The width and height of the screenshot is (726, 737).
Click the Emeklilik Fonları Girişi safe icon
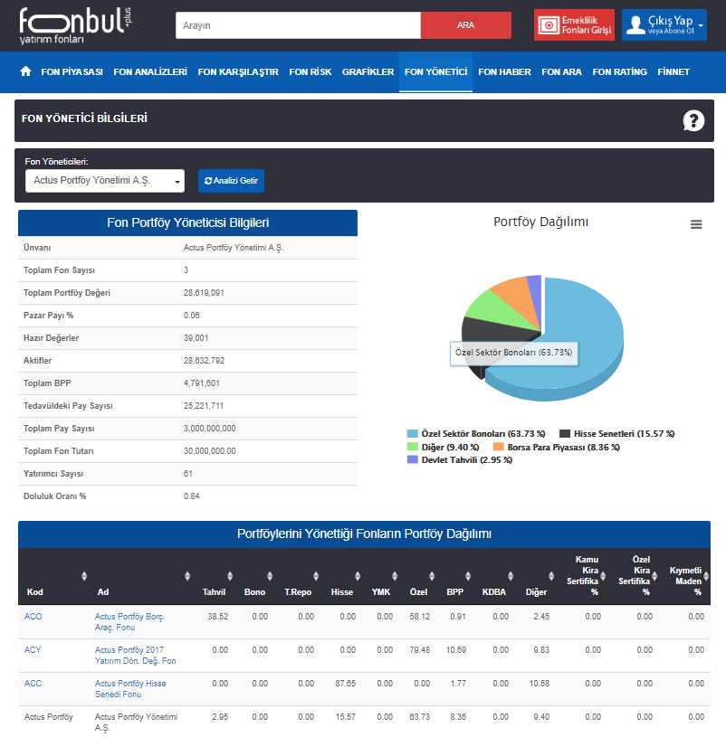[x=549, y=25]
